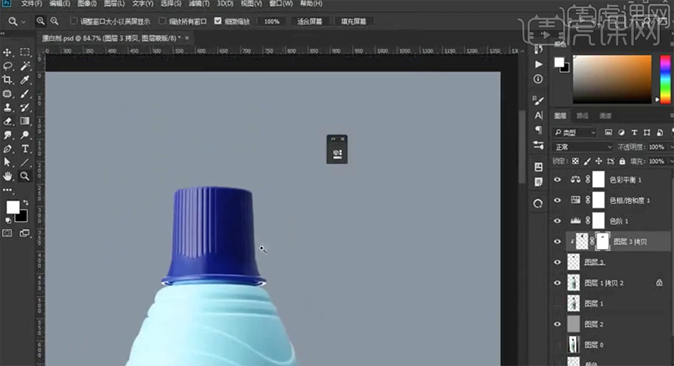The image size is (674, 366).
Task: Toggle visibility of 图层 2 layer
Action: (558, 324)
